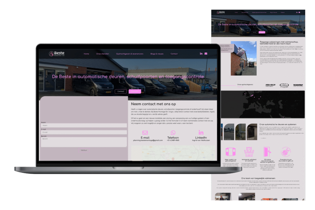Submit the form with Verstuur button

[x=84, y=150]
